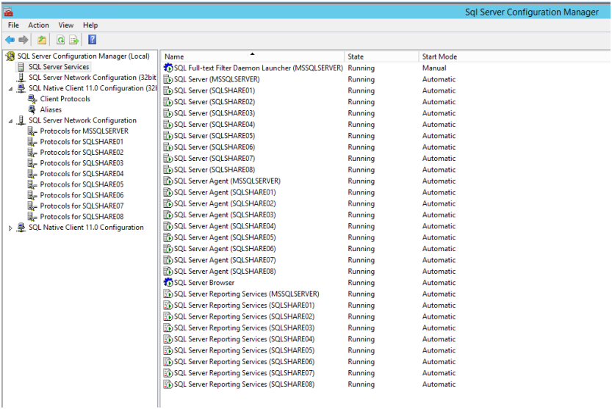The height and width of the screenshot is (409, 612).
Task: Select the SQL Server (SQLSHARE08) row
Action: (309, 170)
